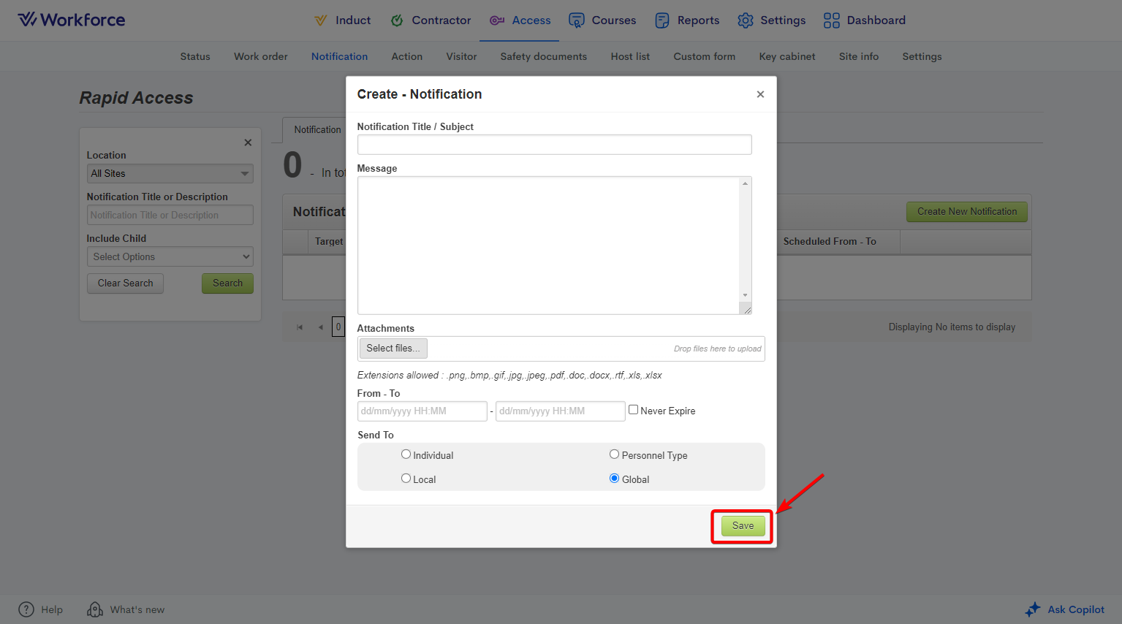Open the Key cabinet submenu tab

pyautogui.click(x=786, y=56)
